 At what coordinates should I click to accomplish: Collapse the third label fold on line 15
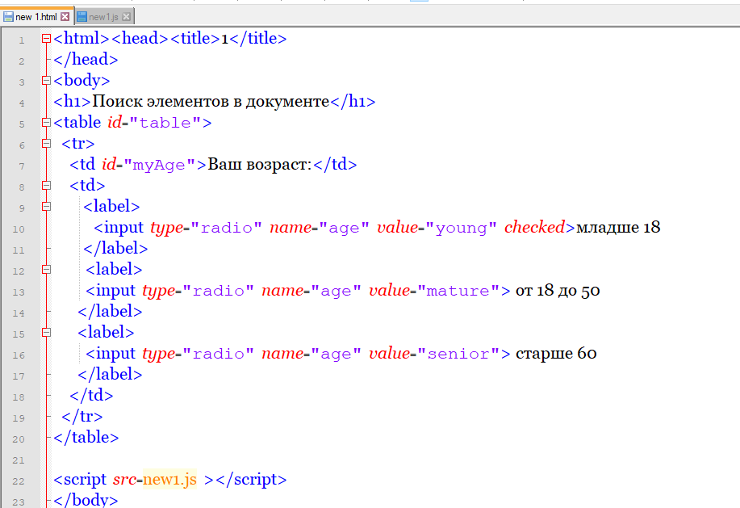point(46,333)
